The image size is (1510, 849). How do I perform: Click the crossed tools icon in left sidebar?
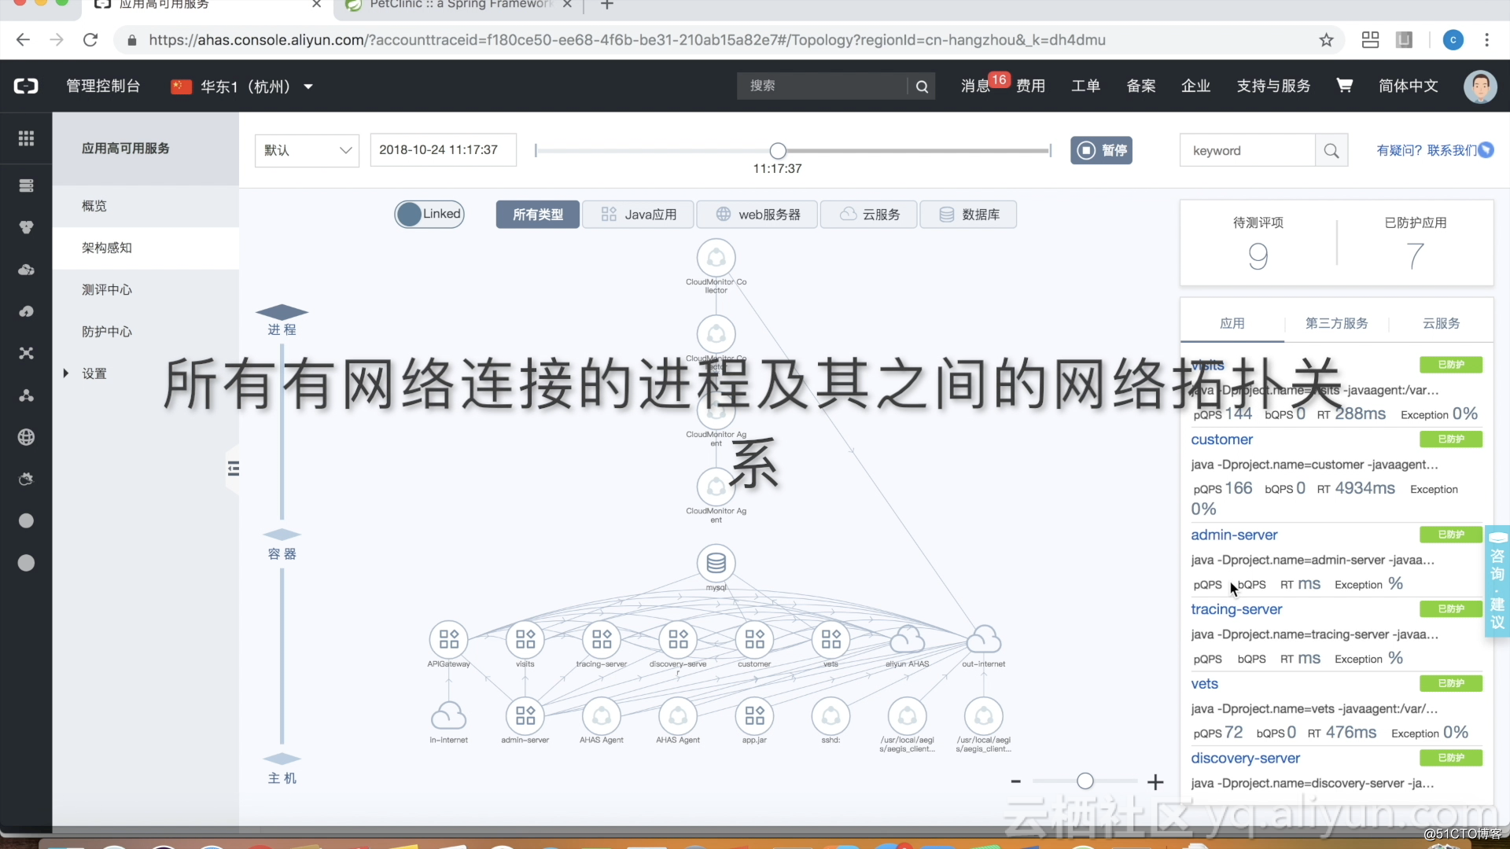(26, 353)
